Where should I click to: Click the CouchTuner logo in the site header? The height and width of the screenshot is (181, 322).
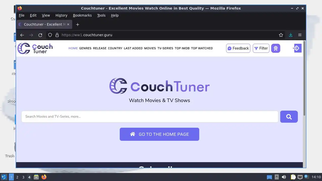point(35,48)
